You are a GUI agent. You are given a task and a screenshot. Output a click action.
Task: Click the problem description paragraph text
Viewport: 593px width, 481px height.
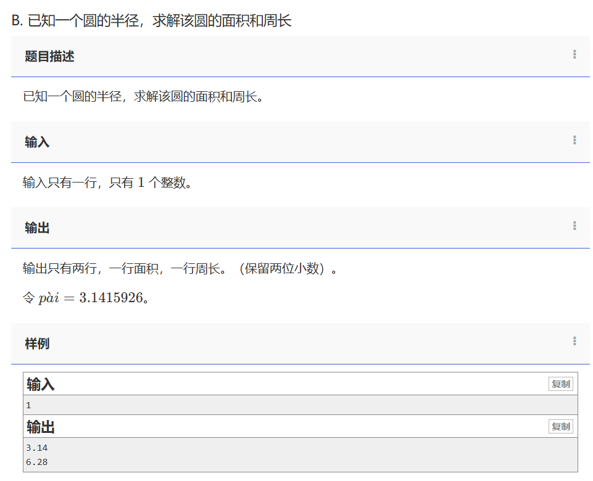click(143, 97)
